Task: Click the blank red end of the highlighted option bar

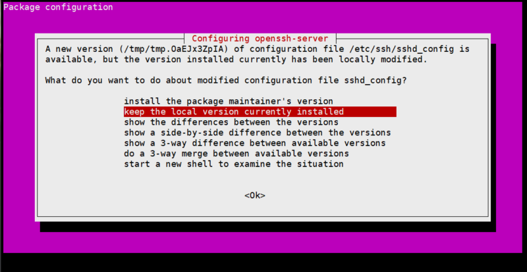Action: [x=370, y=112]
